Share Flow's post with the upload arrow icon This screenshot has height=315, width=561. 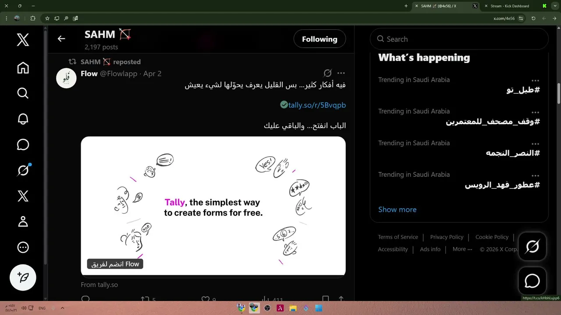(x=341, y=299)
